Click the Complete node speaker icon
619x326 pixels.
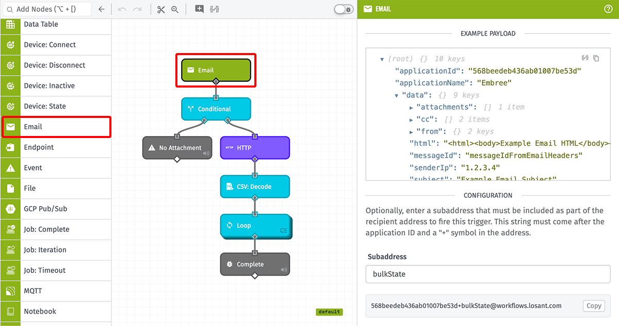[x=284, y=269]
